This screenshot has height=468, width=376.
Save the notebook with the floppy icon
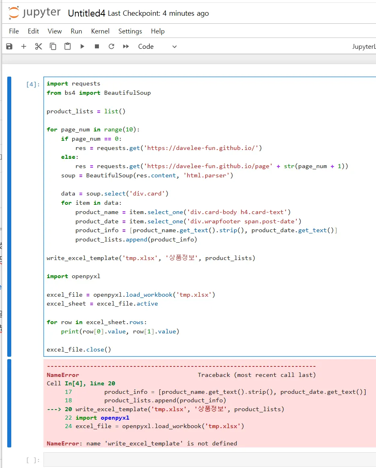[9, 46]
